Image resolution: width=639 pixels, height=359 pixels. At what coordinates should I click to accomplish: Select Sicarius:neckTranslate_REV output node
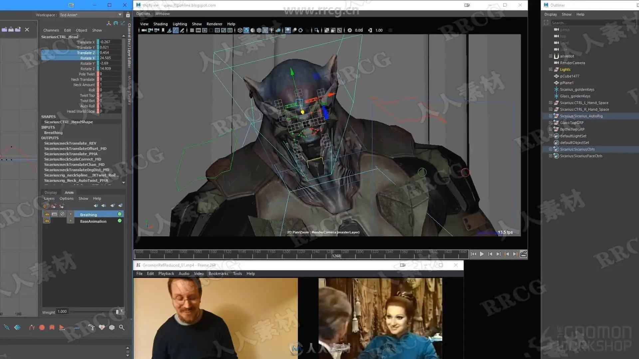[x=70, y=143]
